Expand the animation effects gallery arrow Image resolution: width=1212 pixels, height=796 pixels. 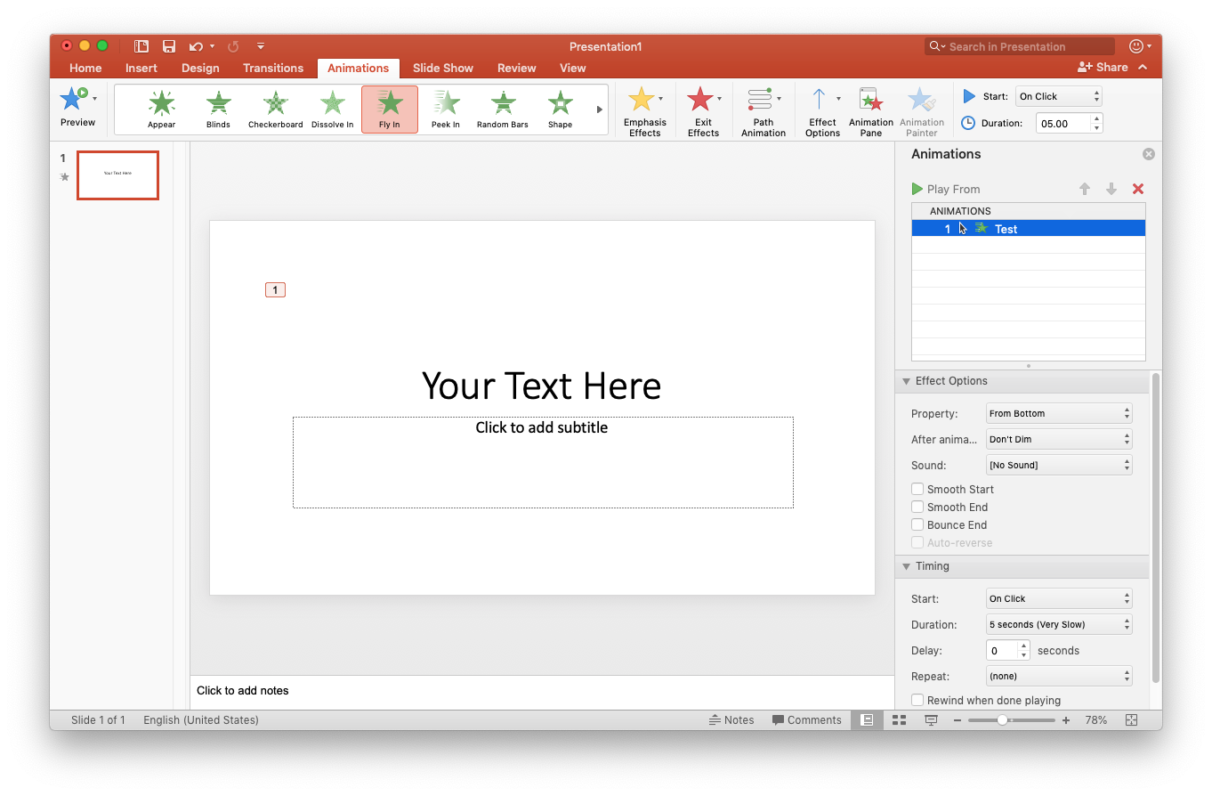[x=599, y=110]
